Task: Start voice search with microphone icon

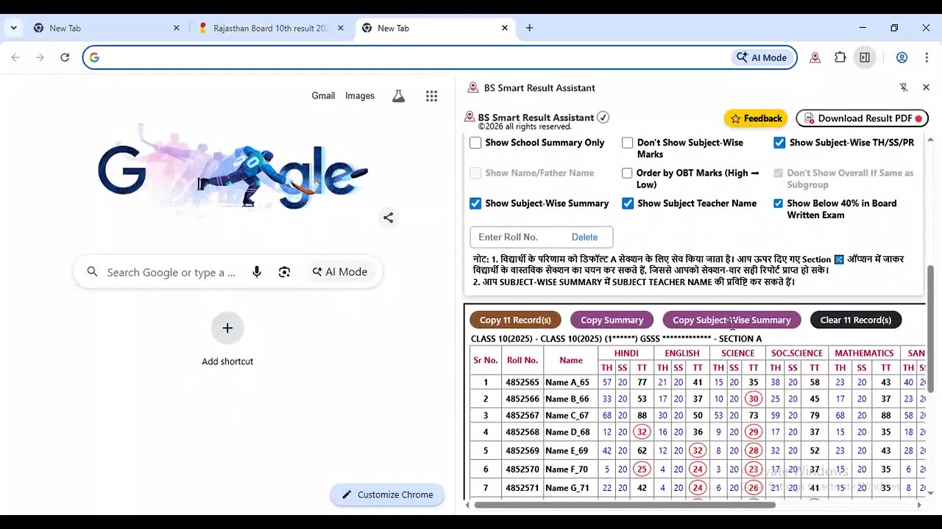Action: pyautogui.click(x=256, y=272)
